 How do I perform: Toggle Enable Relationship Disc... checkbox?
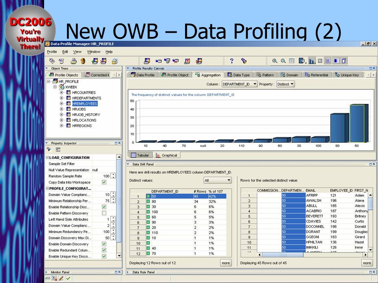click(x=104, y=207)
